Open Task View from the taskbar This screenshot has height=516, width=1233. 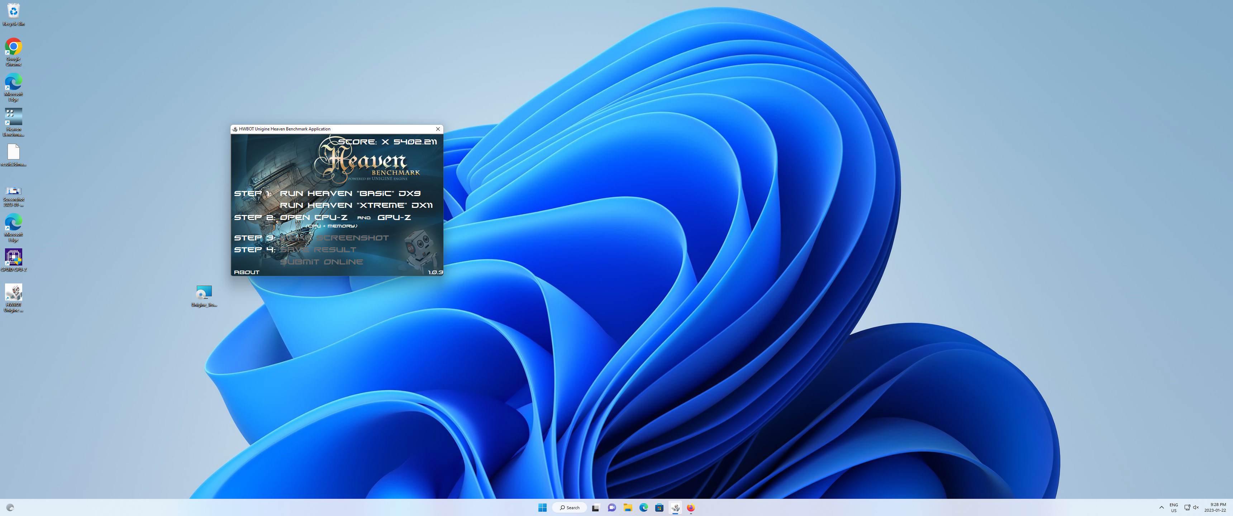595,507
